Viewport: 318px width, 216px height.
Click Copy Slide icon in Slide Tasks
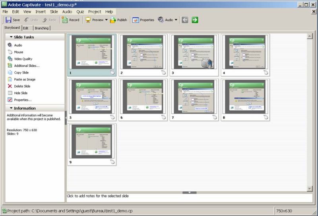click(x=10, y=72)
